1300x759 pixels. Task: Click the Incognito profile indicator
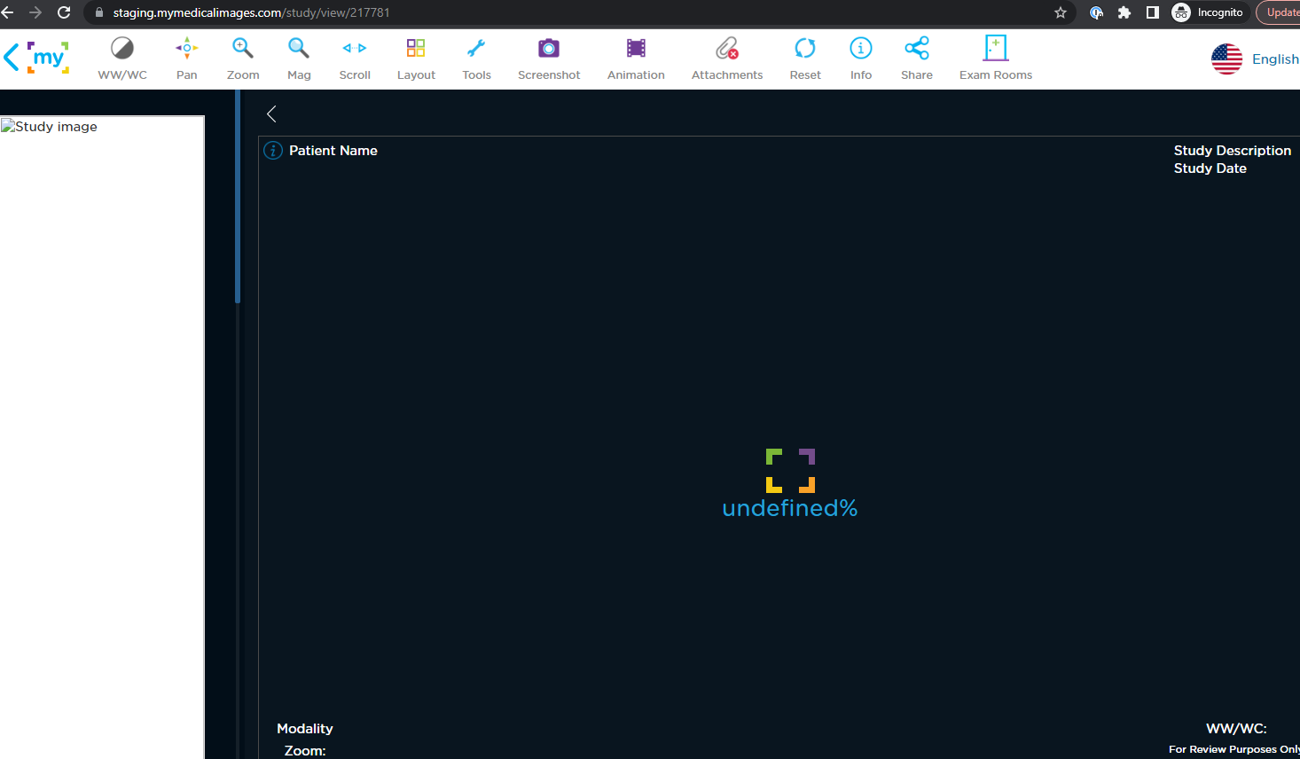tap(1208, 12)
